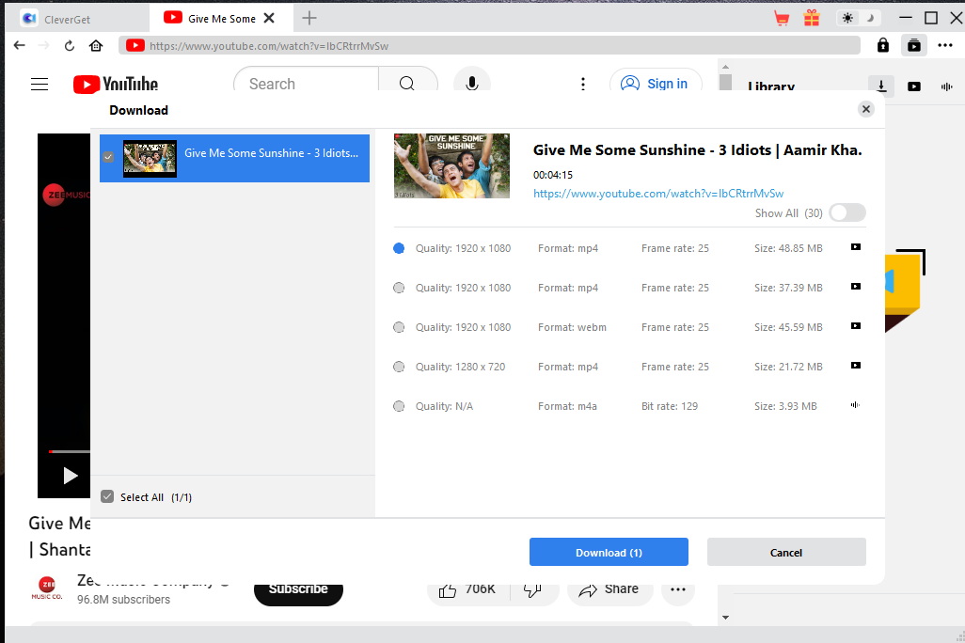Click the video icon of the 48.85 MB row
The height and width of the screenshot is (643, 965).
[856, 246]
